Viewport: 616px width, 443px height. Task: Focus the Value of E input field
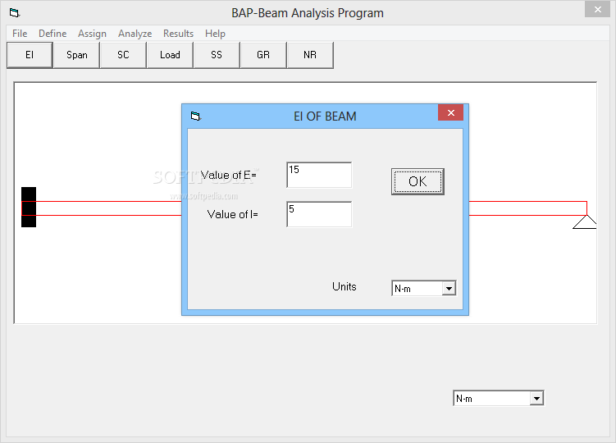click(319, 175)
